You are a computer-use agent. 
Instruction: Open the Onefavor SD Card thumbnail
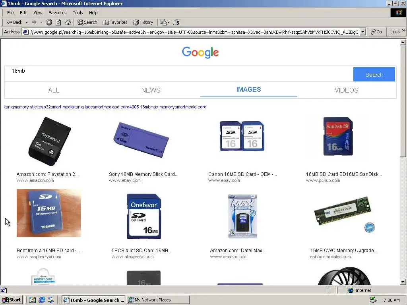144,216
